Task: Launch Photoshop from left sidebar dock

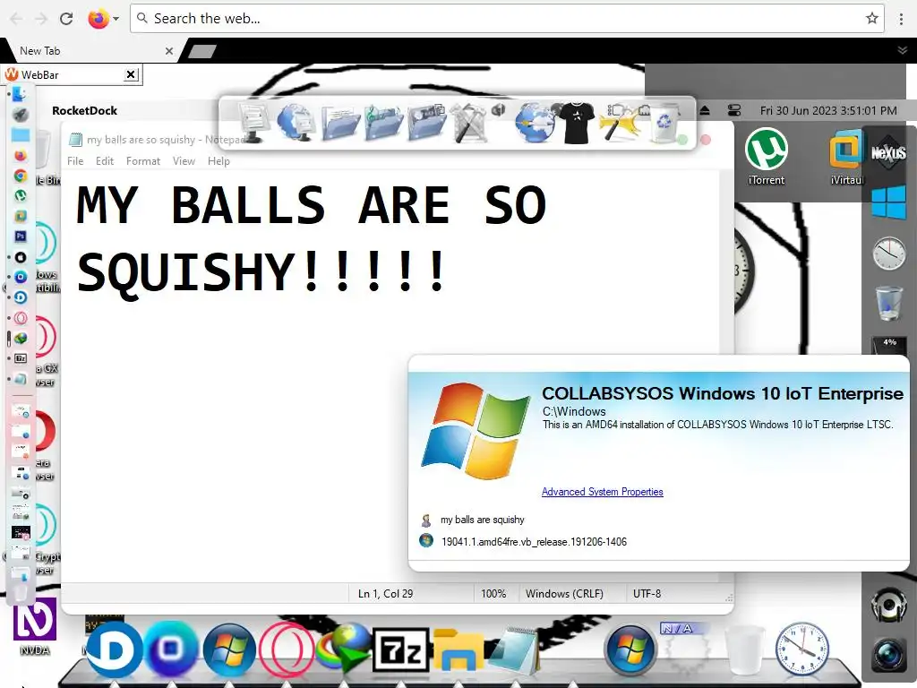Action: (x=20, y=236)
